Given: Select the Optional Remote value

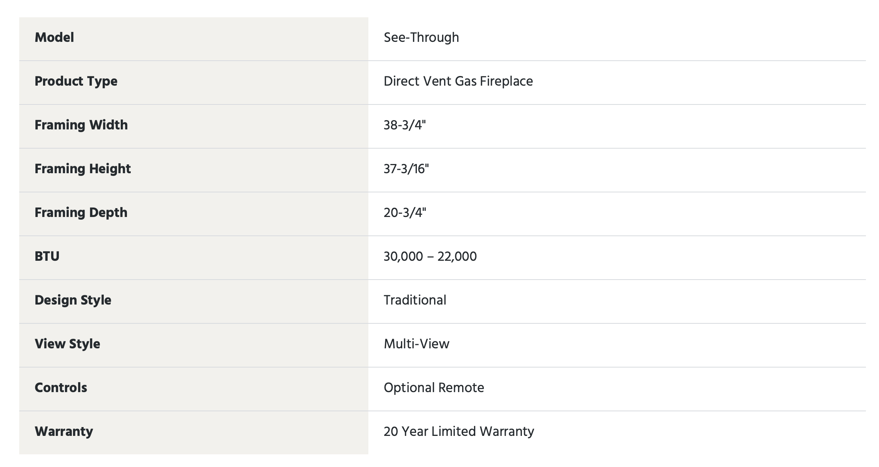Looking at the screenshot, I should (434, 388).
